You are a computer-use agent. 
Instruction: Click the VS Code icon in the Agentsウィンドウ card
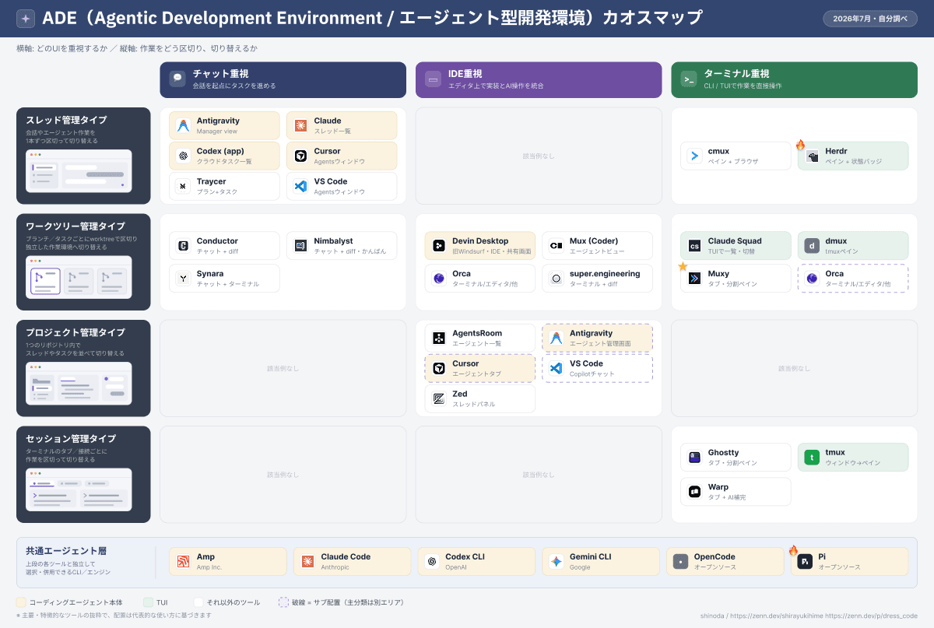[301, 186]
